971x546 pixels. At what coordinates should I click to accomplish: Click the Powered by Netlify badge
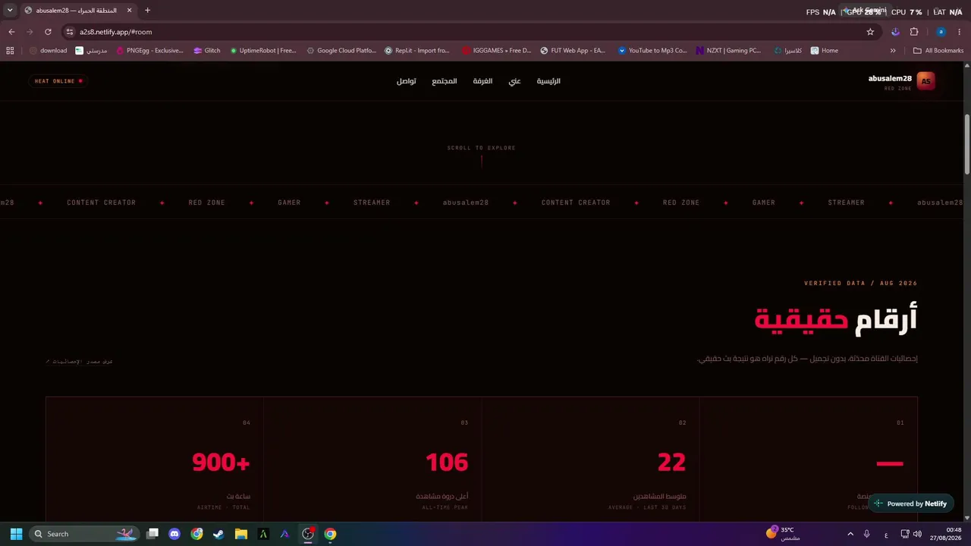910,504
